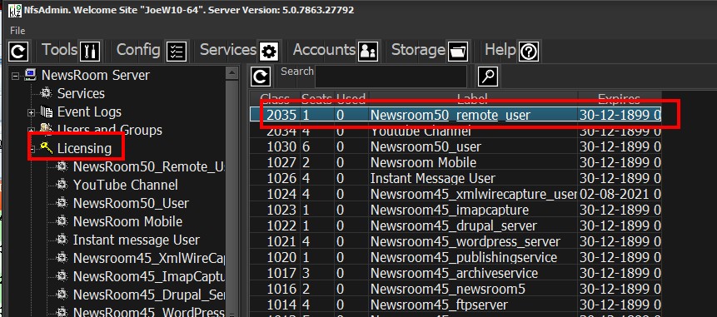Screen dimensions: 717x317
Task: Select the Newsroom Mobile license label
Action: click(x=423, y=162)
